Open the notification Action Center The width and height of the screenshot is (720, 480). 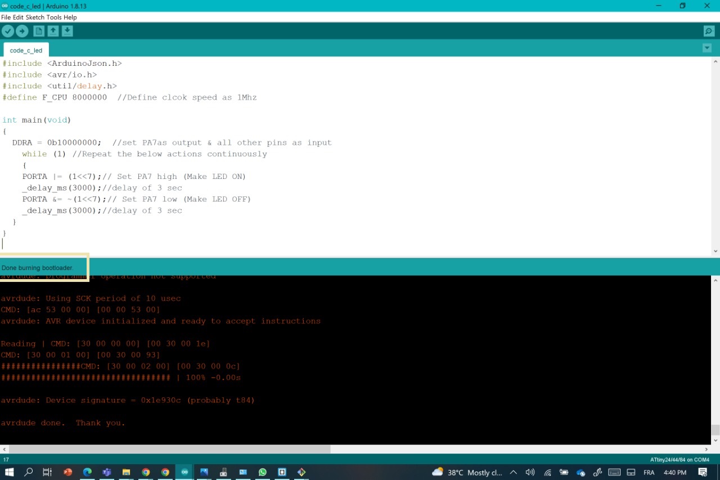tap(703, 472)
